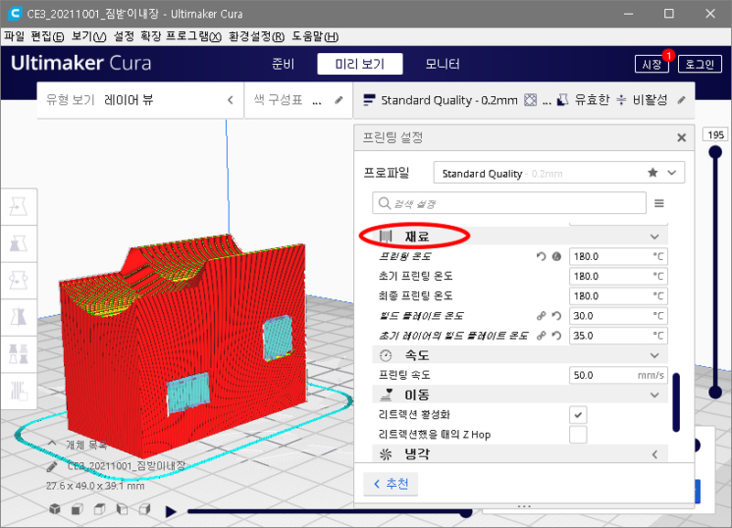
Task: Open the 환경설정 menu
Action: pos(256,37)
